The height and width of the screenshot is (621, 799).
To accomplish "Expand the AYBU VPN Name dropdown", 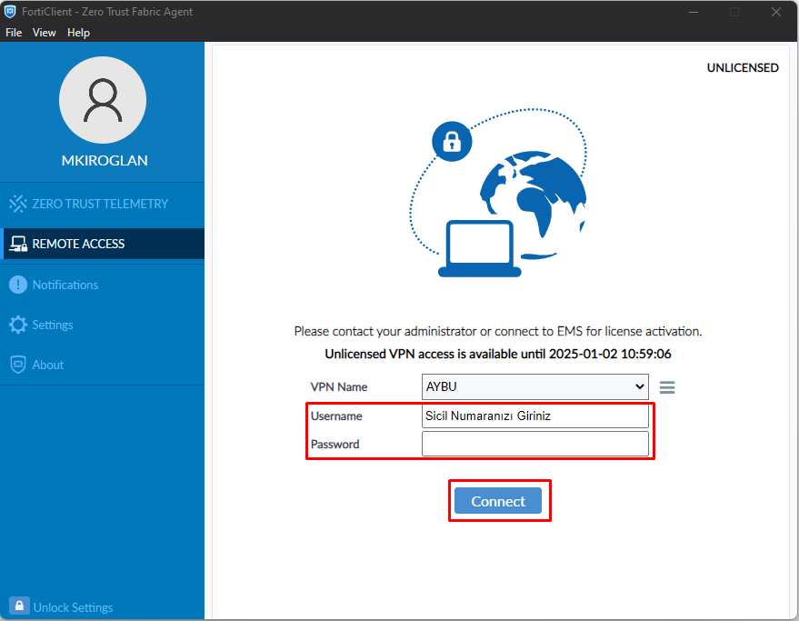I will coord(534,386).
